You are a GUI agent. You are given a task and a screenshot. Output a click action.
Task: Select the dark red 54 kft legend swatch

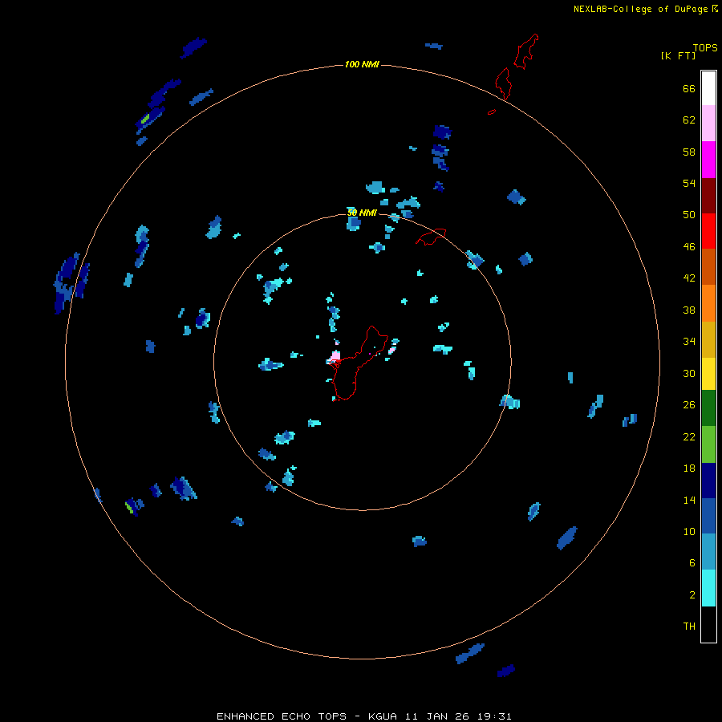pyautogui.click(x=708, y=195)
